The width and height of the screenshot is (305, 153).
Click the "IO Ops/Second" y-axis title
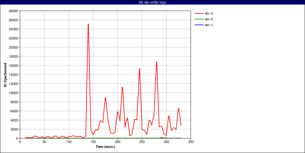point(5,75)
